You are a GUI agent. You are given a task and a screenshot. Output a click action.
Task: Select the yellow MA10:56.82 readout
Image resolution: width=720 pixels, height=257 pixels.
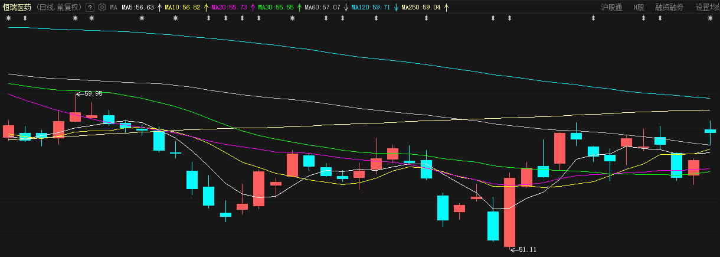click(182, 8)
